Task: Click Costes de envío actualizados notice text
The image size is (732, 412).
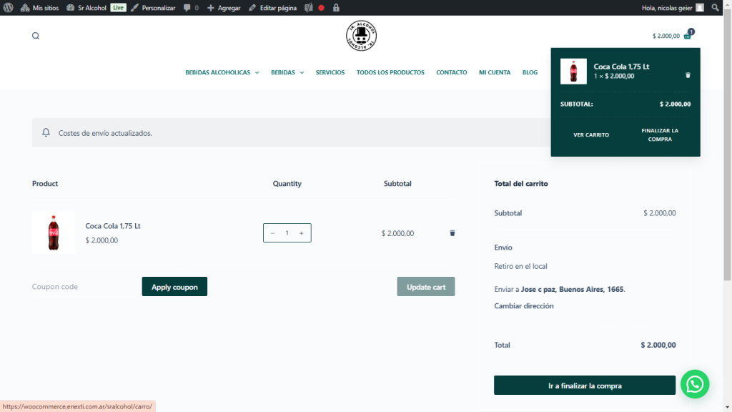Action: tap(105, 133)
